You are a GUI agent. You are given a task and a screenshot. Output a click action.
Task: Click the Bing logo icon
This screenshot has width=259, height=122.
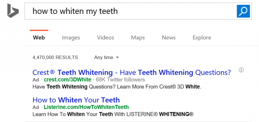[x=13, y=11]
